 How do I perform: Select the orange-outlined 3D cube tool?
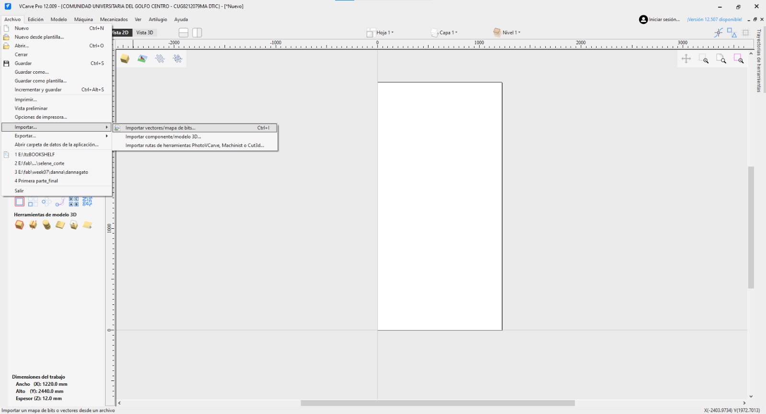(x=20, y=225)
